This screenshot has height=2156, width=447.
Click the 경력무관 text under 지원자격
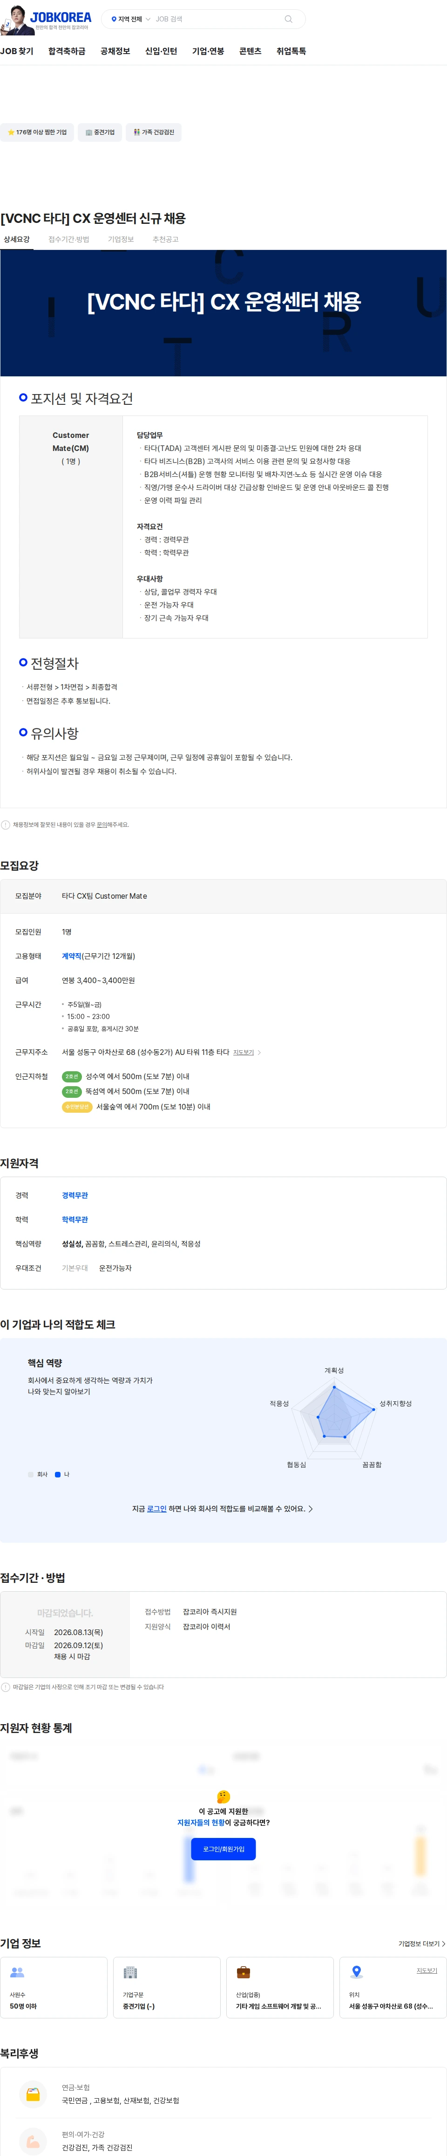pos(75,1195)
